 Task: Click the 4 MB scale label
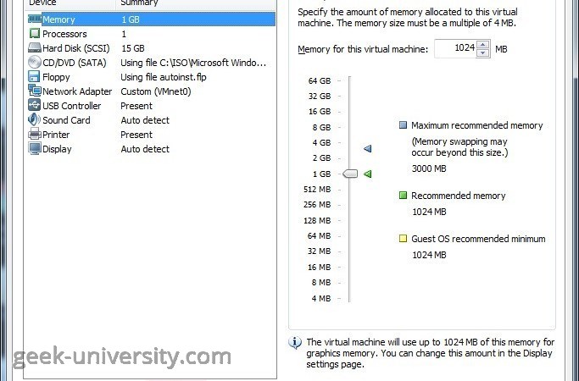(321, 298)
